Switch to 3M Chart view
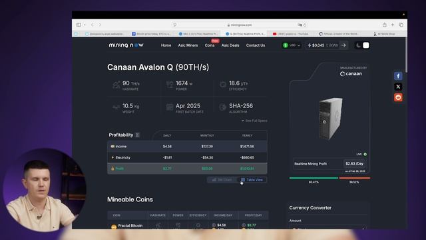The height and width of the screenshot is (240, 426). [x=222, y=180]
